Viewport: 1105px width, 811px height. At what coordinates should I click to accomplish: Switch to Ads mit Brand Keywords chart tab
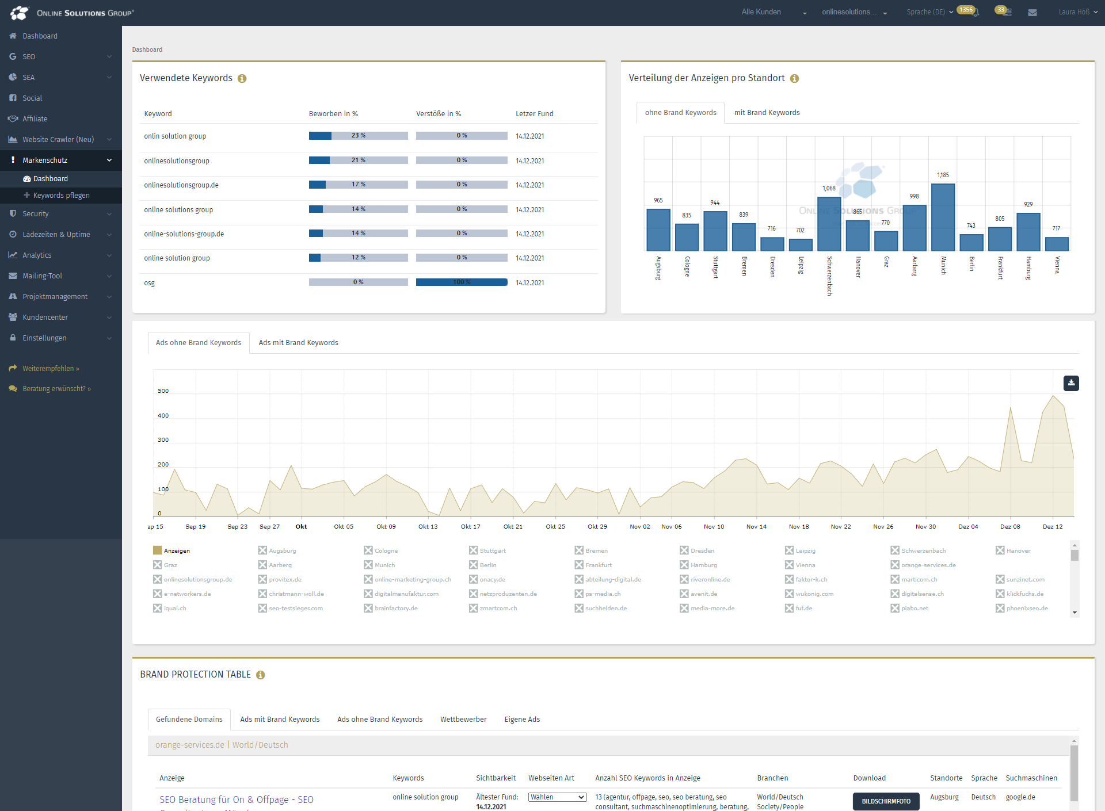click(x=298, y=343)
